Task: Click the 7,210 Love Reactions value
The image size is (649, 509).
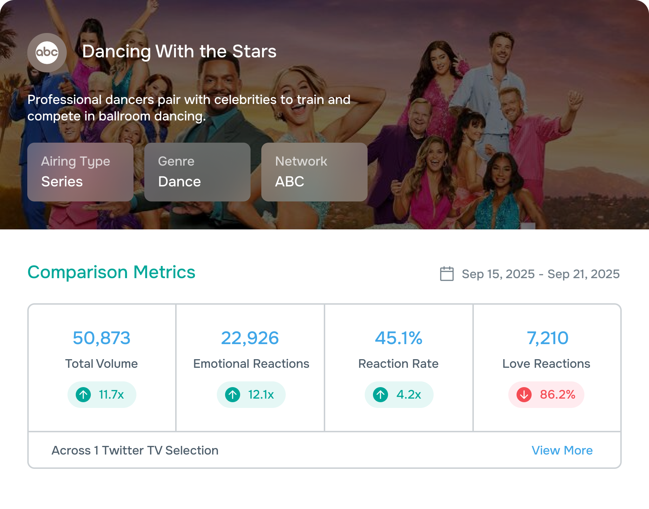Action: (547, 338)
